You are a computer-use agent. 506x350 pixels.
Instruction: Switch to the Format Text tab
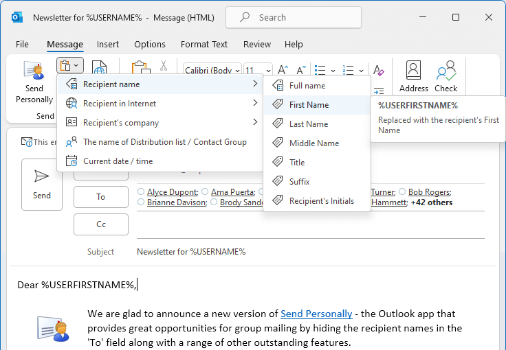tap(204, 44)
